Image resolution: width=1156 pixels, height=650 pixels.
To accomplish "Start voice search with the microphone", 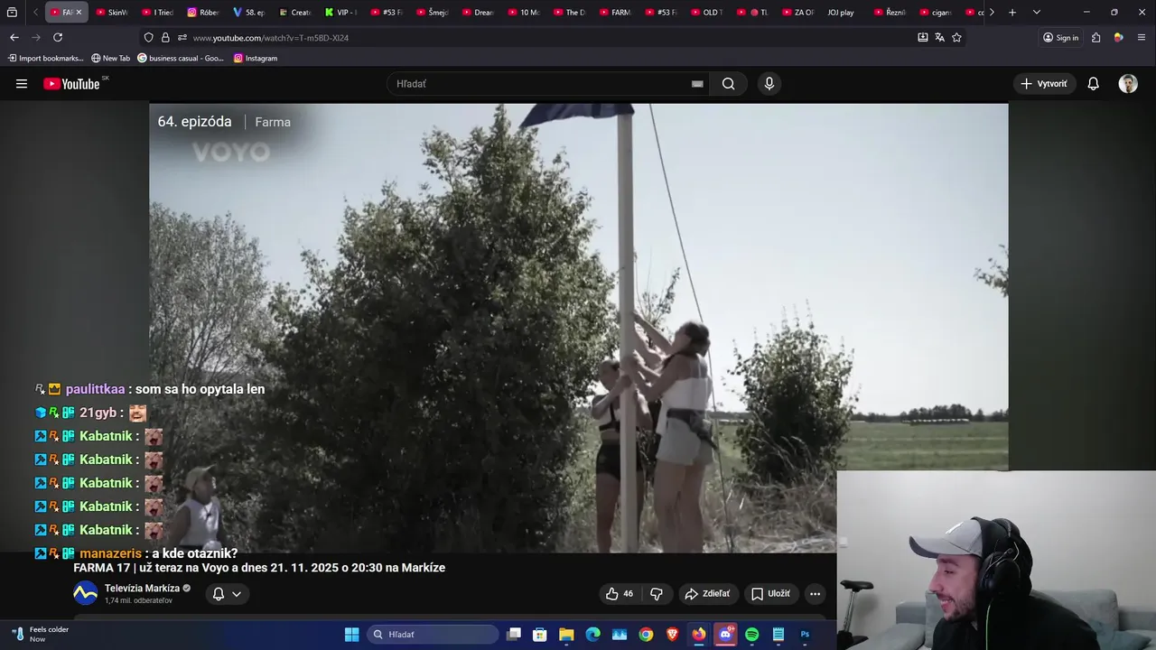I will (x=769, y=84).
